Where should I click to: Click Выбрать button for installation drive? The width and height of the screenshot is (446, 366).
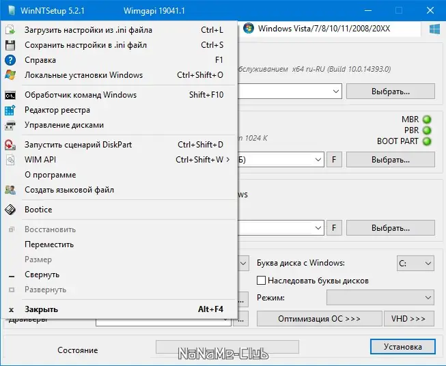391,228
